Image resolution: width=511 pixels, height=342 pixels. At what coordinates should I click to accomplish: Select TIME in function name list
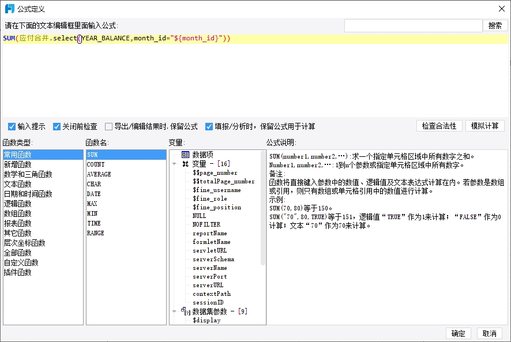point(126,223)
